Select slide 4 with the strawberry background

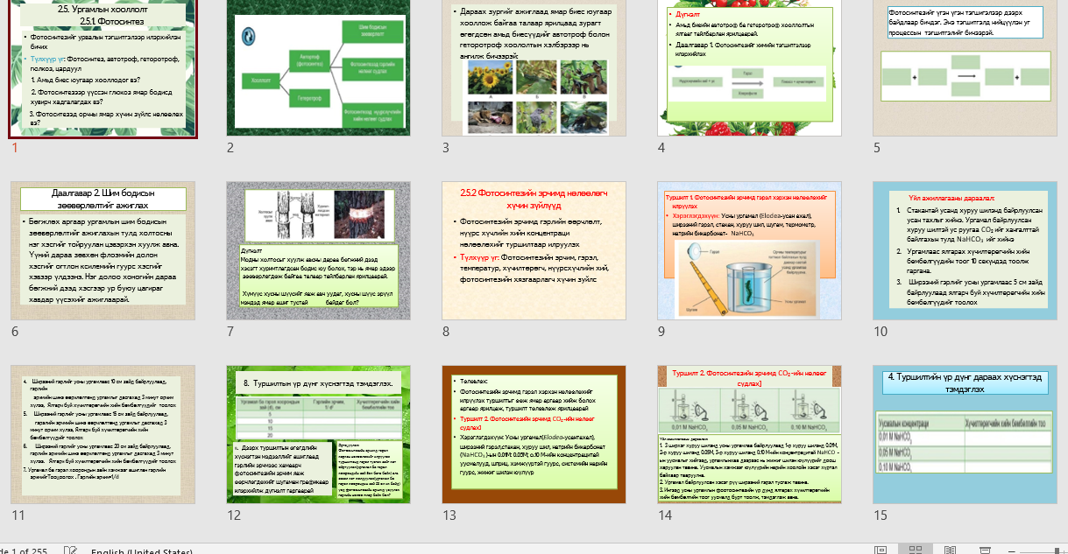point(749,68)
